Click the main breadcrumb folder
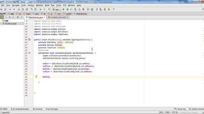This screenshot has width=204, height=114. point(27,14)
